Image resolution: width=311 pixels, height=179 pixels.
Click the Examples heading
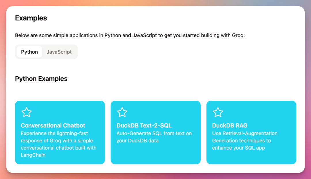[x=31, y=18]
